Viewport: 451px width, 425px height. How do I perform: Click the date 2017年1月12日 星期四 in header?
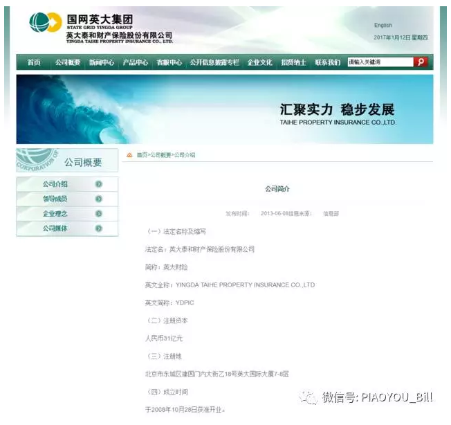pos(401,37)
